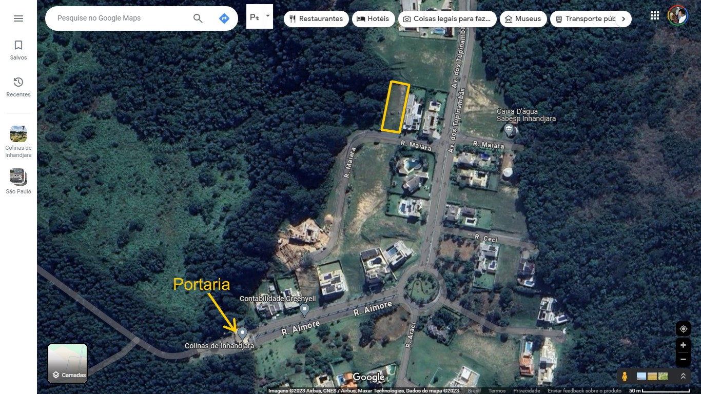Select the Museus category chip

tap(523, 19)
